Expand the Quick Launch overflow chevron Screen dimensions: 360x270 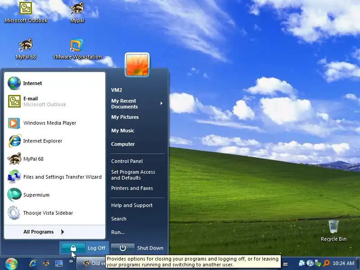(71, 261)
